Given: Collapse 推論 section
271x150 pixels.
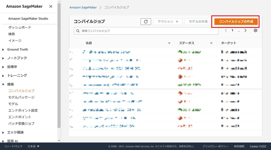Looking at the screenshot, I should coord(3,84).
